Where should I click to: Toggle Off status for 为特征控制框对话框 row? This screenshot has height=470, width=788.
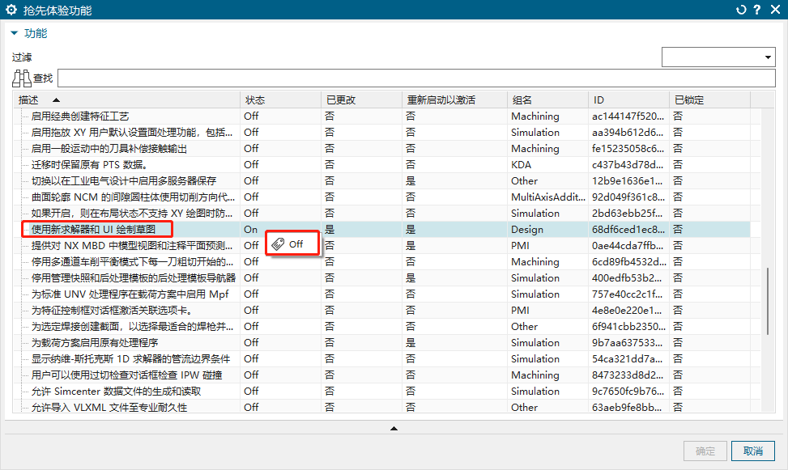click(x=251, y=311)
